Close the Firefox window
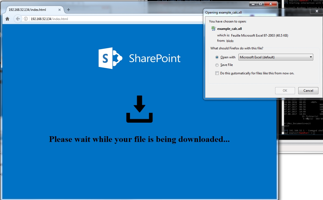 coord(271,4)
